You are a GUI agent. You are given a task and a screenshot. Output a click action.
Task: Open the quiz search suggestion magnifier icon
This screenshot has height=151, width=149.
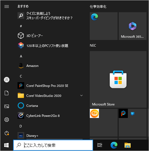click(x=21, y=15)
